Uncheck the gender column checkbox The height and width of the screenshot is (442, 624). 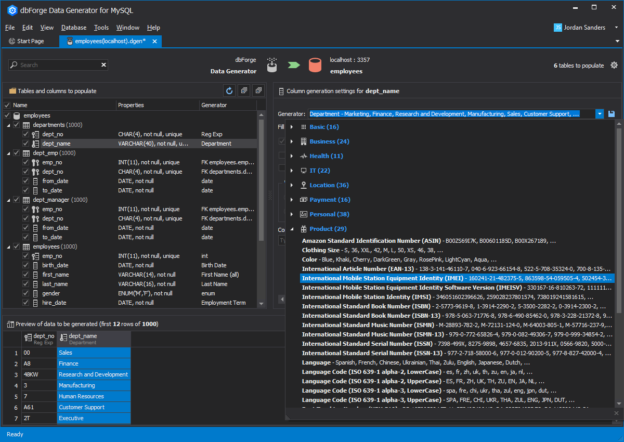[x=26, y=293]
